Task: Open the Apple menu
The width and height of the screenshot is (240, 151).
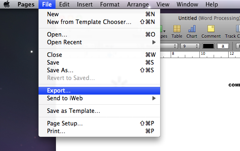Action: (x=7, y=4)
